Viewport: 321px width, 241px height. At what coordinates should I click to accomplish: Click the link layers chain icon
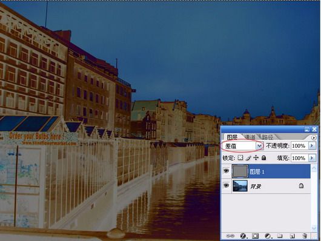(230, 236)
